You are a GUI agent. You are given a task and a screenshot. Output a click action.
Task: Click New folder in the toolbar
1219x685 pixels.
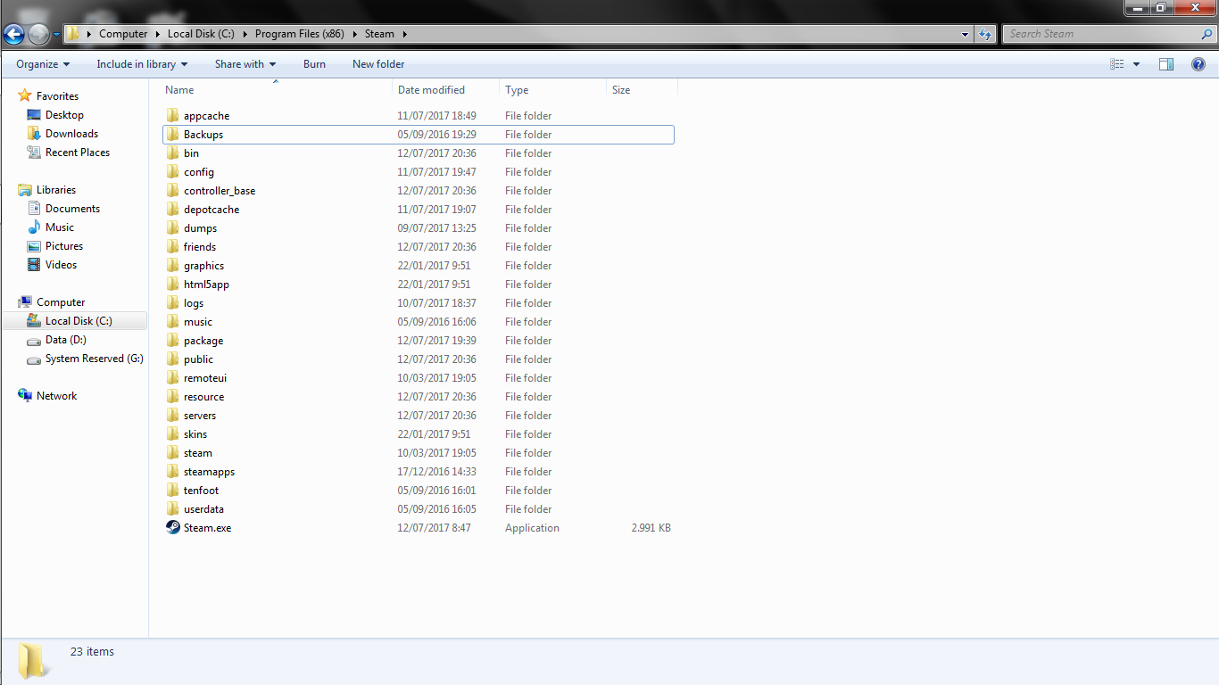[x=378, y=64]
